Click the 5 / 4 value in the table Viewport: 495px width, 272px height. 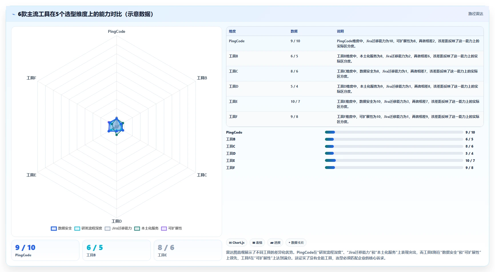[x=294, y=86]
